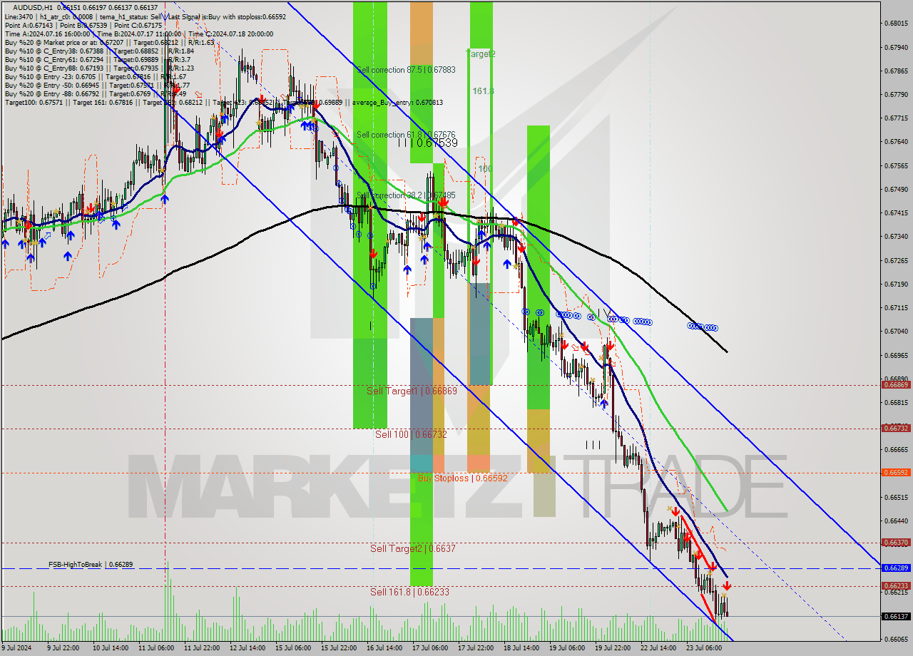Click 10 Jul 14:00 on time axis
Viewport: 913px width, 656px height.
click(109, 648)
